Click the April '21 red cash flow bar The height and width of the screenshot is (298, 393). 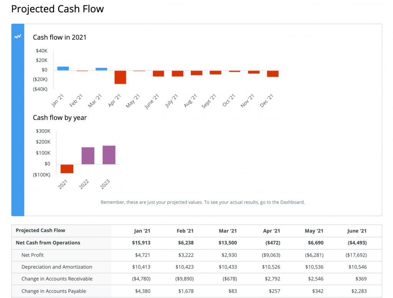coord(120,77)
